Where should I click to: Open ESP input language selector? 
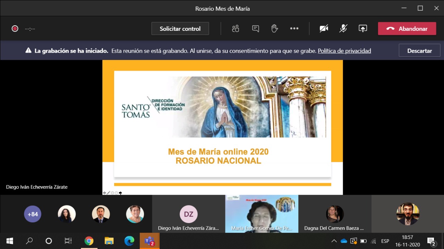(x=385, y=241)
